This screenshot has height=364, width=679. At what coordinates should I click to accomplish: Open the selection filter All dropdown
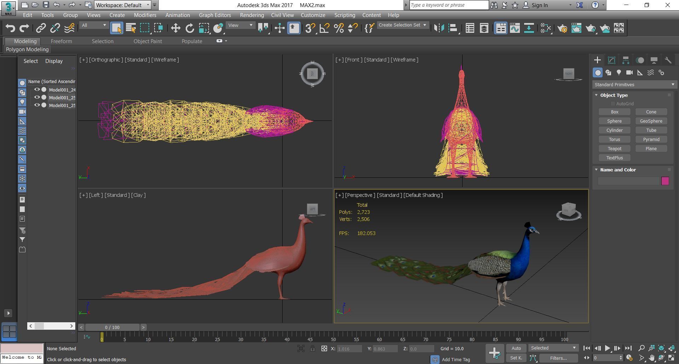[x=94, y=25]
